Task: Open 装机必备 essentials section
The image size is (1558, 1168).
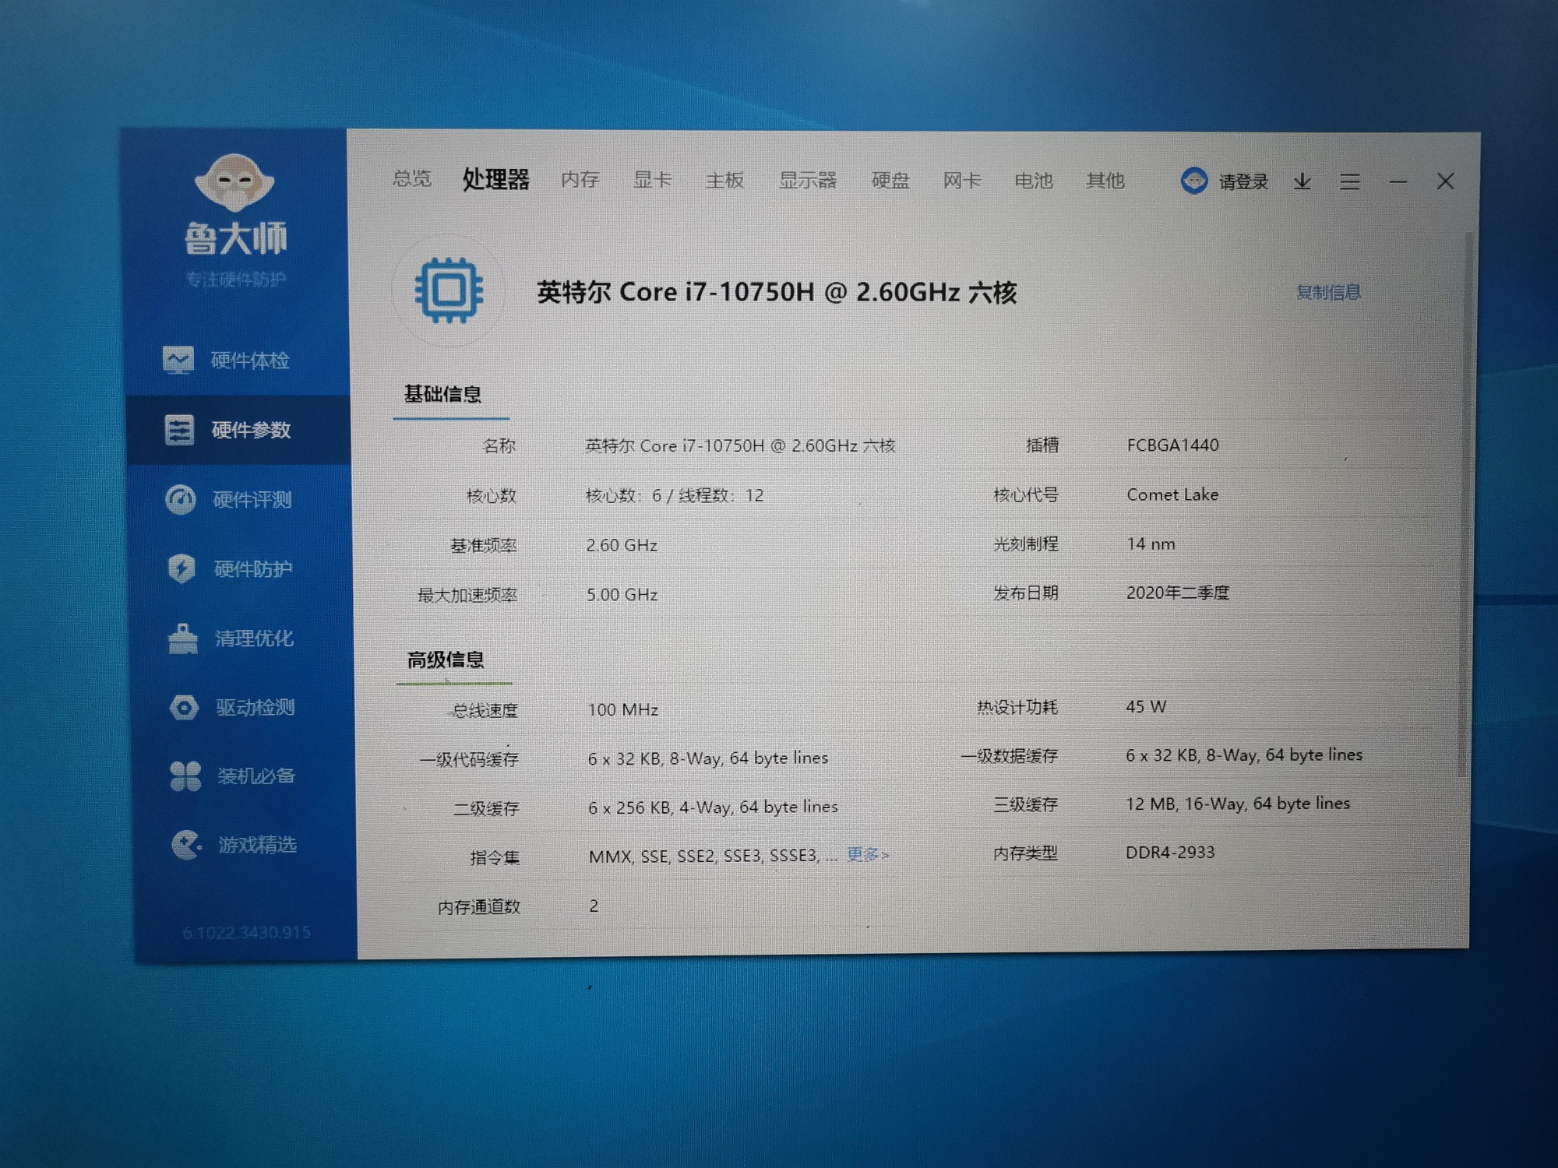Action: pyautogui.click(x=233, y=776)
